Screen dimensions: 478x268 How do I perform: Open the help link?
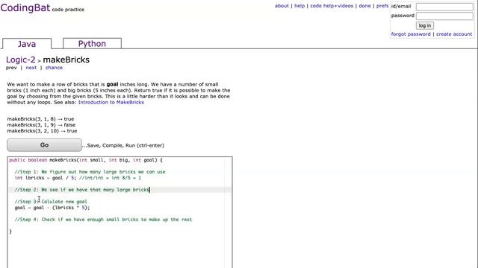pyautogui.click(x=299, y=6)
